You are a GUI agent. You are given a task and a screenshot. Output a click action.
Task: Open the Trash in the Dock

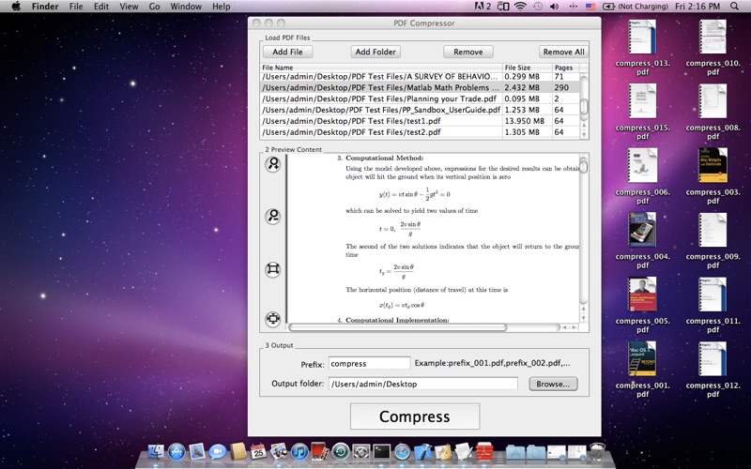click(597, 451)
